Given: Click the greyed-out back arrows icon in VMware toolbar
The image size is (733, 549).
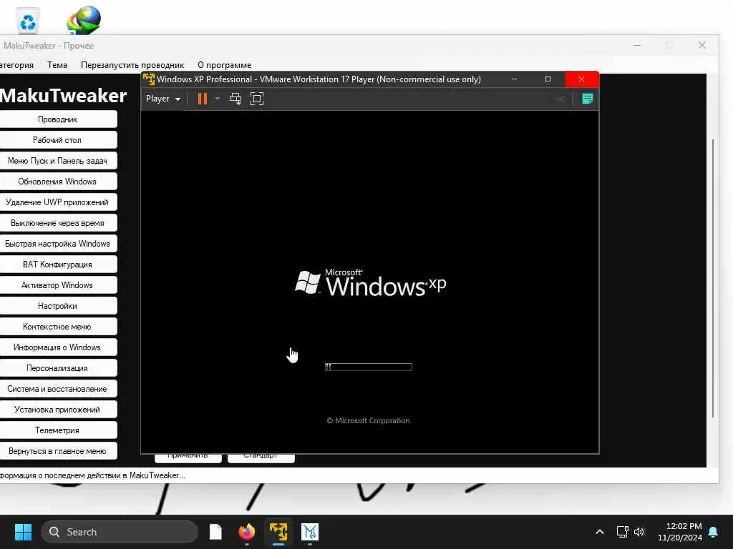Looking at the screenshot, I should coord(560,99).
